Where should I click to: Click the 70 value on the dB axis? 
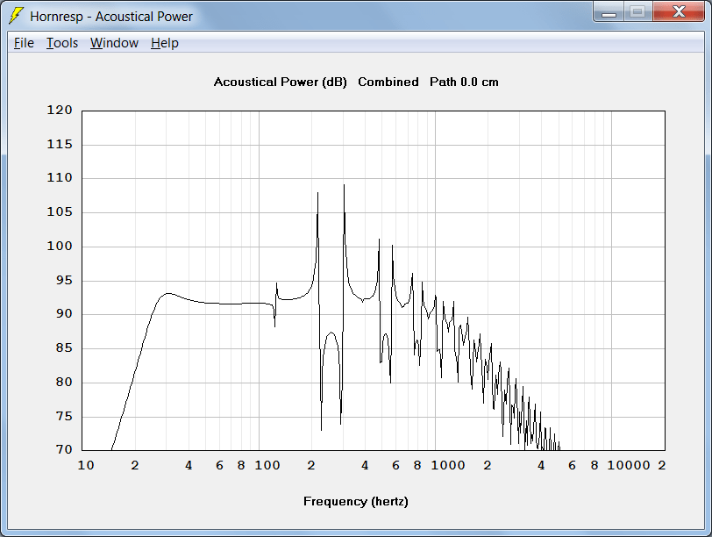coord(64,449)
